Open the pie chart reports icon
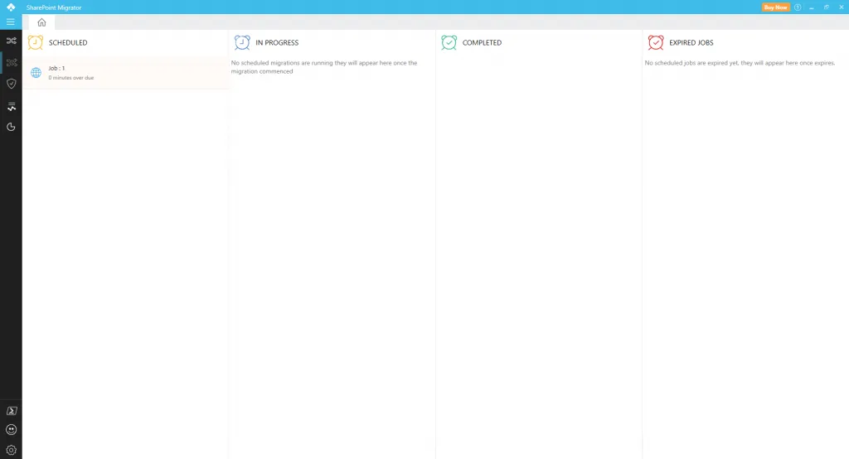The width and height of the screenshot is (849, 459). 11,127
